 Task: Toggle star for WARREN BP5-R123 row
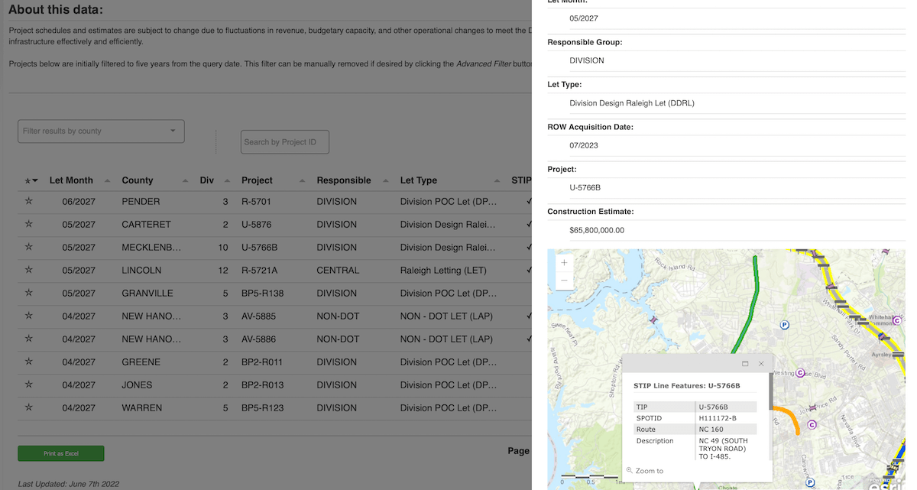tap(29, 408)
